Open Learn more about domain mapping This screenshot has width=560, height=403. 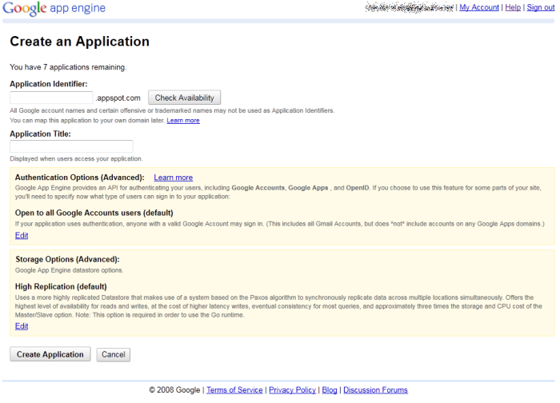(x=183, y=121)
